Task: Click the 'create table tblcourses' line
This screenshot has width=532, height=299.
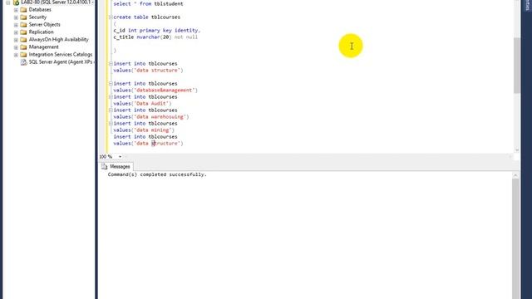Action: [147, 17]
